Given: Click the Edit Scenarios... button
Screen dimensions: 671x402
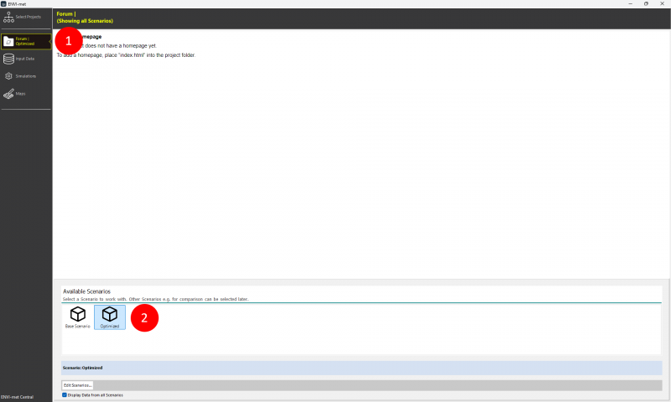Looking at the screenshot, I should pos(77,384).
